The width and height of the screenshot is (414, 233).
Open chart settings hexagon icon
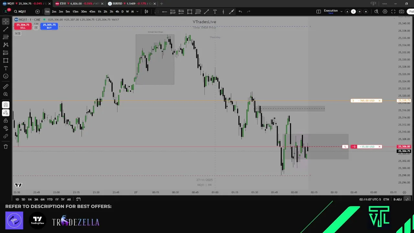[385, 12]
